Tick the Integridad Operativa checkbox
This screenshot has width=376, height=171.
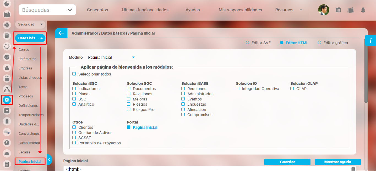(238, 89)
